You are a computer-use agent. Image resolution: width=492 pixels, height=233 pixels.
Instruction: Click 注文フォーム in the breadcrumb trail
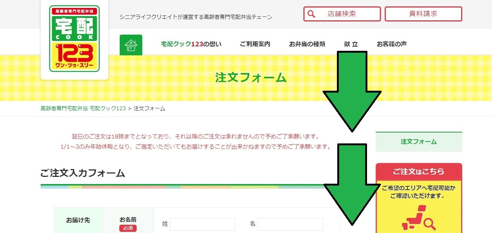point(149,108)
